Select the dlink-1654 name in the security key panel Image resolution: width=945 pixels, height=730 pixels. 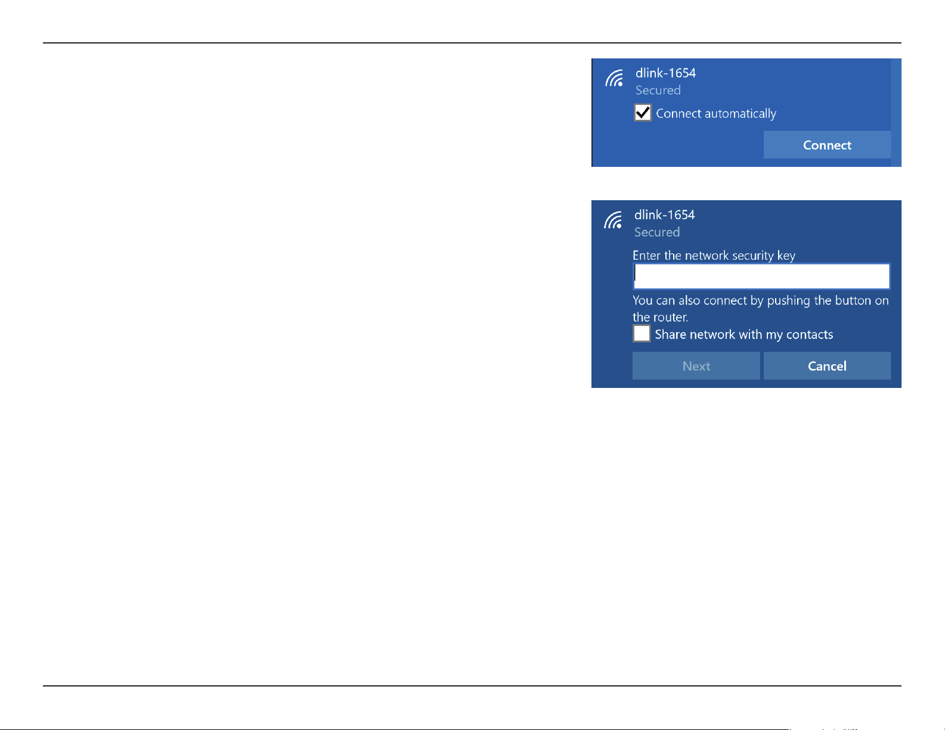[664, 215]
